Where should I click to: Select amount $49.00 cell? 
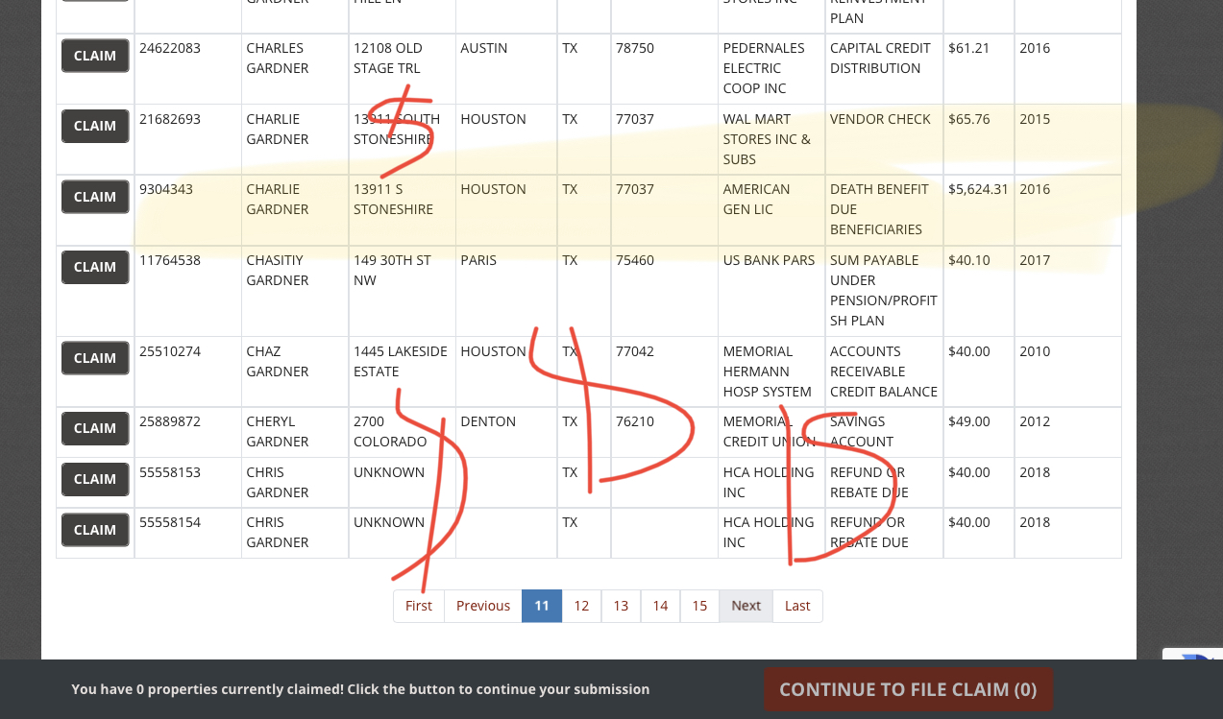click(978, 432)
